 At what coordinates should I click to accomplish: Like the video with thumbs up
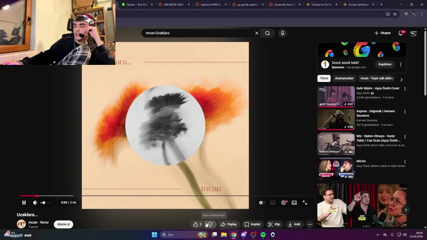tap(197, 224)
